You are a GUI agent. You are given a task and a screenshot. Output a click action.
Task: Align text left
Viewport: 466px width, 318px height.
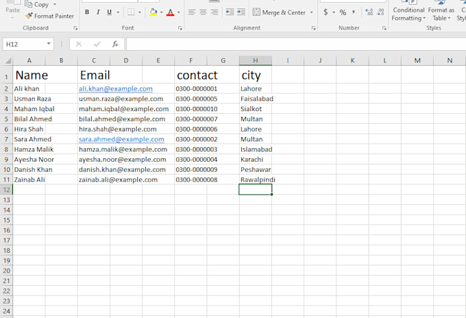pos(192,12)
